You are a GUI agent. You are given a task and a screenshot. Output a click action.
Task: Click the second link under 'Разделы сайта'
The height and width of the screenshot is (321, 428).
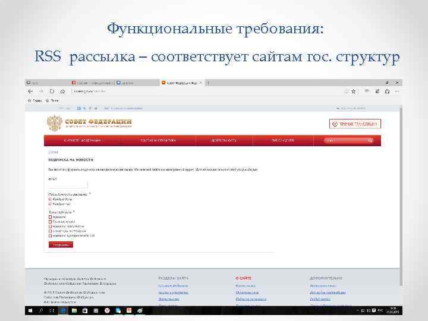coord(174,292)
